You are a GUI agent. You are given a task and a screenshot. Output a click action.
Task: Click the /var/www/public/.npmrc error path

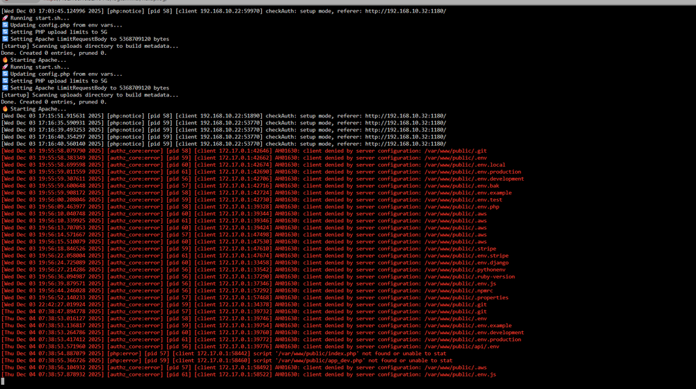(x=459, y=290)
